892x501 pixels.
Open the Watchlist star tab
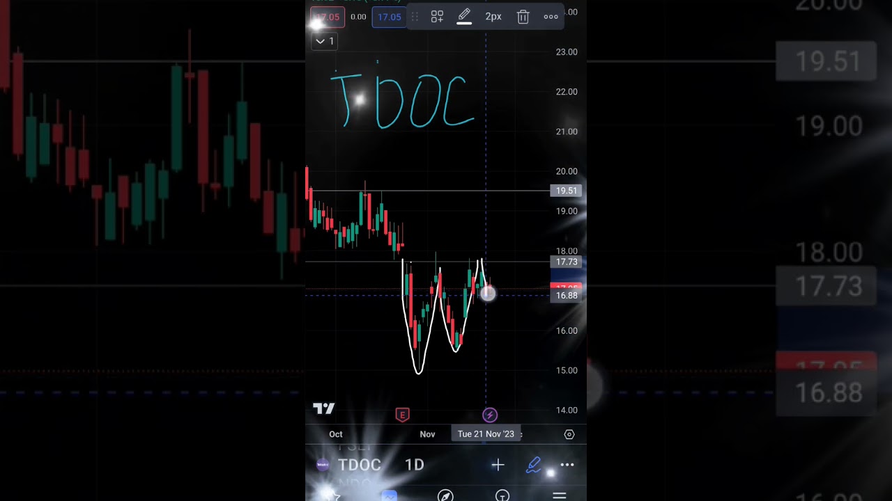333,496
